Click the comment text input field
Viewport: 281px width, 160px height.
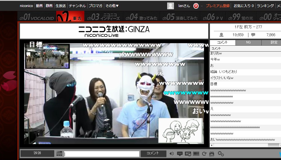tap(102, 154)
